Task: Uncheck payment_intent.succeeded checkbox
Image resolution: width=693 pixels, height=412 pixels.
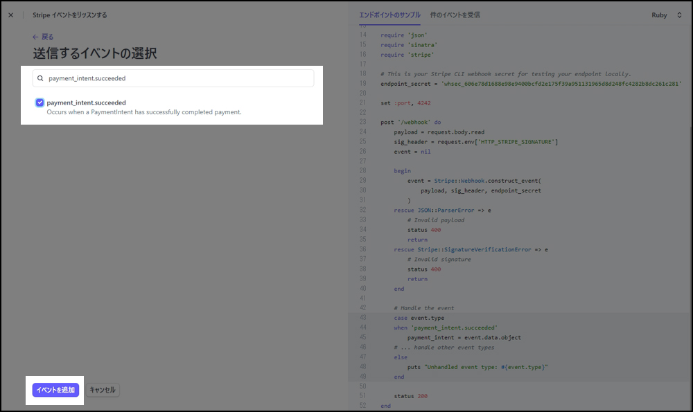Action: click(40, 102)
